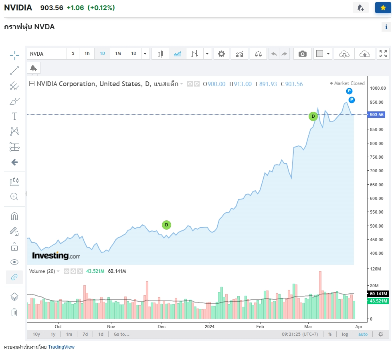Toggle hide all drawings eye icon
The image size is (392, 351).
(x=14, y=262)
